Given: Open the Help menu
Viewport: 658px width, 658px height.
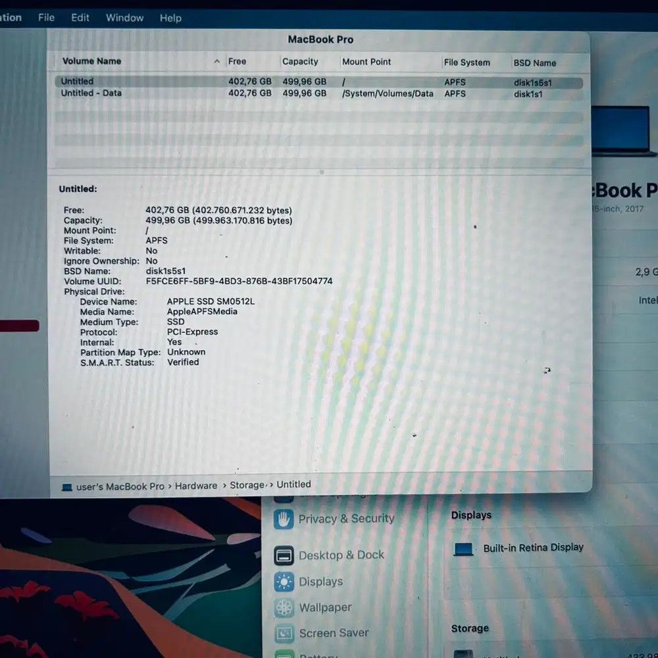Looking at the screenshot, I should pos(170,18).
